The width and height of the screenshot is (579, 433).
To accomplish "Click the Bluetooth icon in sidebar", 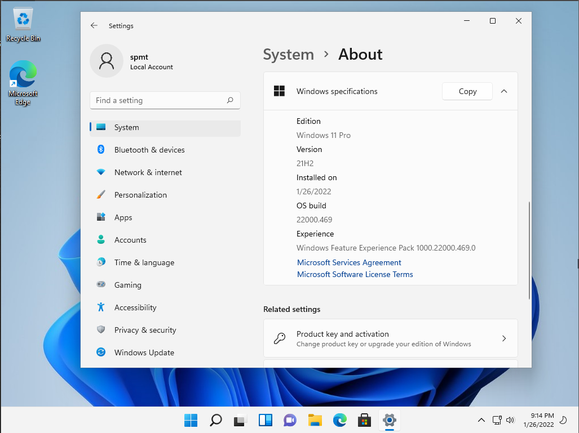I will coord(101,150).
